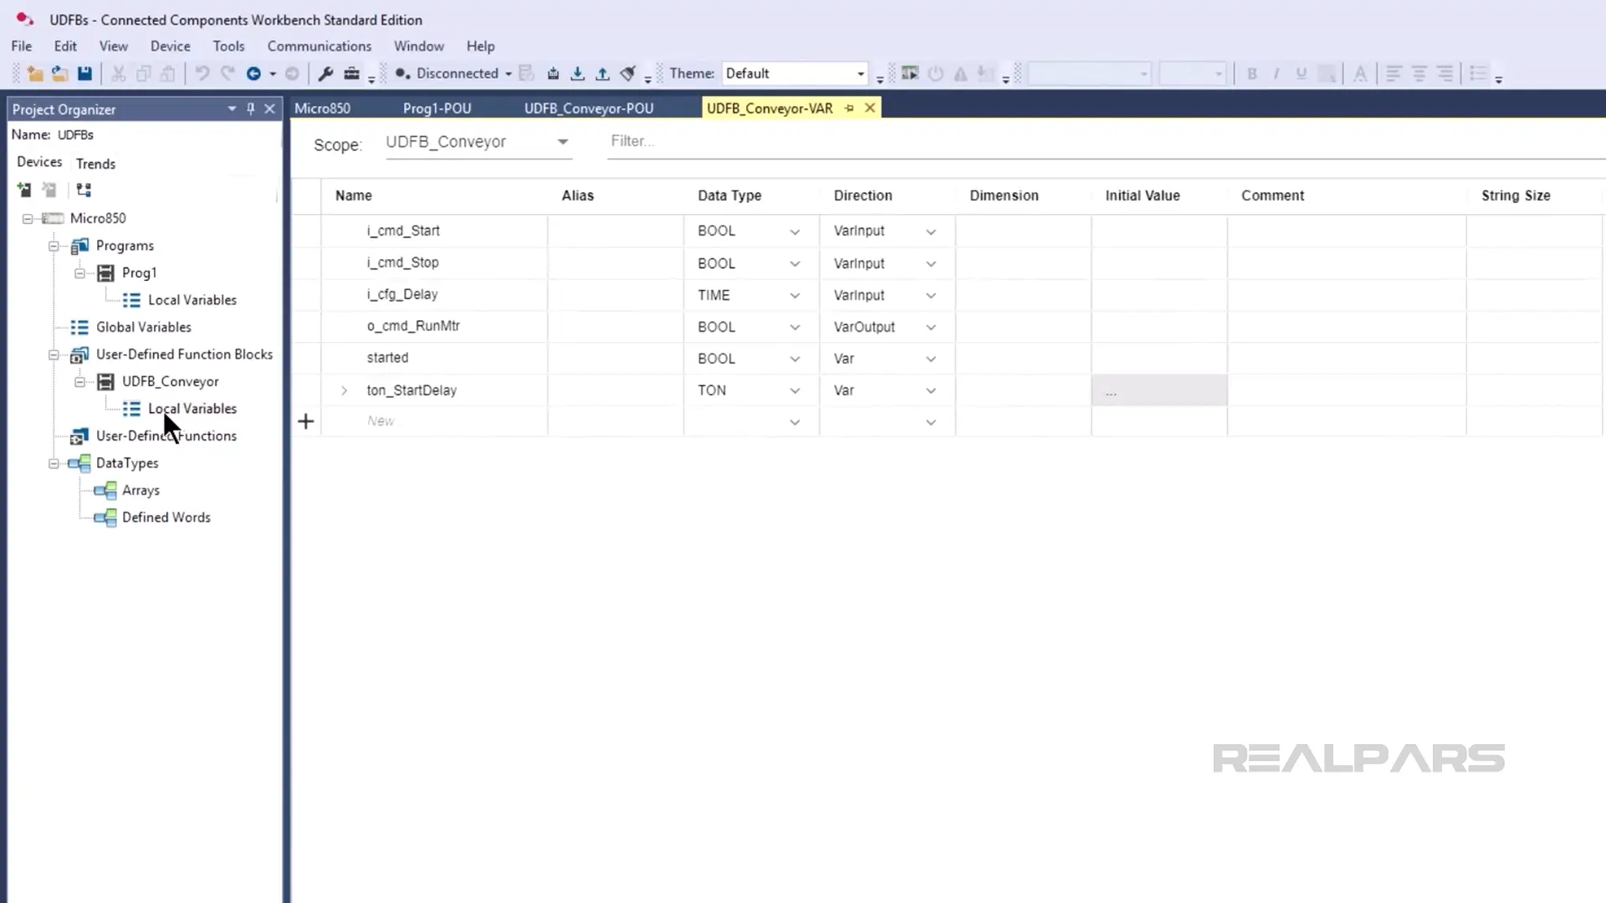
Task: Click Initial Value ellipsis cell for ton_StartDelay
Action: (1159, 390)
